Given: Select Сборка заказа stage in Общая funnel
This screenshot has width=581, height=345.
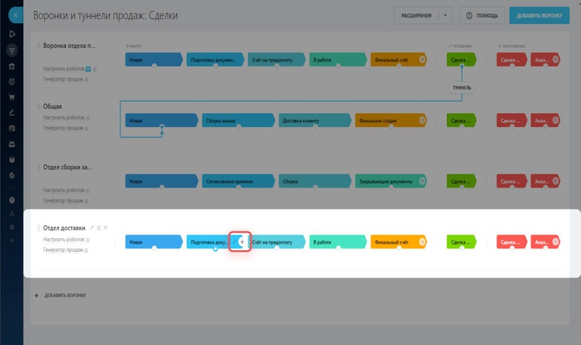Looking at the screenshot, I should click(235, 121).
